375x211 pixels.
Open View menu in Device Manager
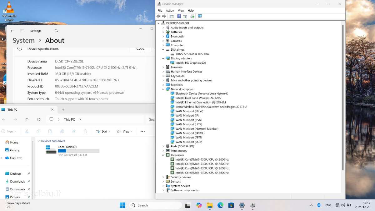tap(181, 11)
